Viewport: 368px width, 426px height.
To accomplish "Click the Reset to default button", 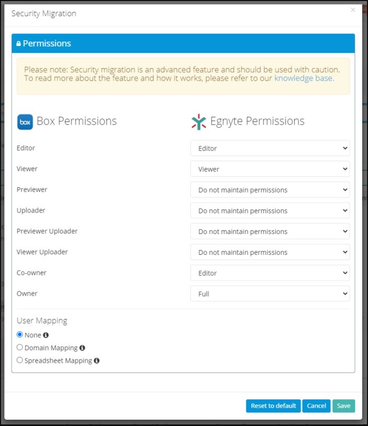I will 273,406.
